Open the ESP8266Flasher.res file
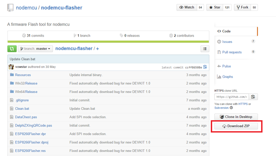Screen dimensions: 276x156 point(30,151)
